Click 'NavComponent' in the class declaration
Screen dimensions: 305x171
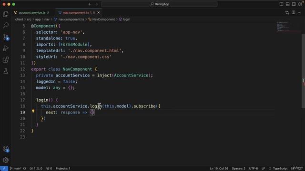77,69
